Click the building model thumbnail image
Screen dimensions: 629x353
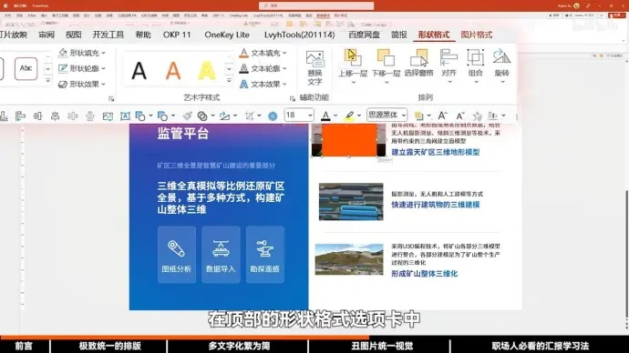click(x=351, y=202)
